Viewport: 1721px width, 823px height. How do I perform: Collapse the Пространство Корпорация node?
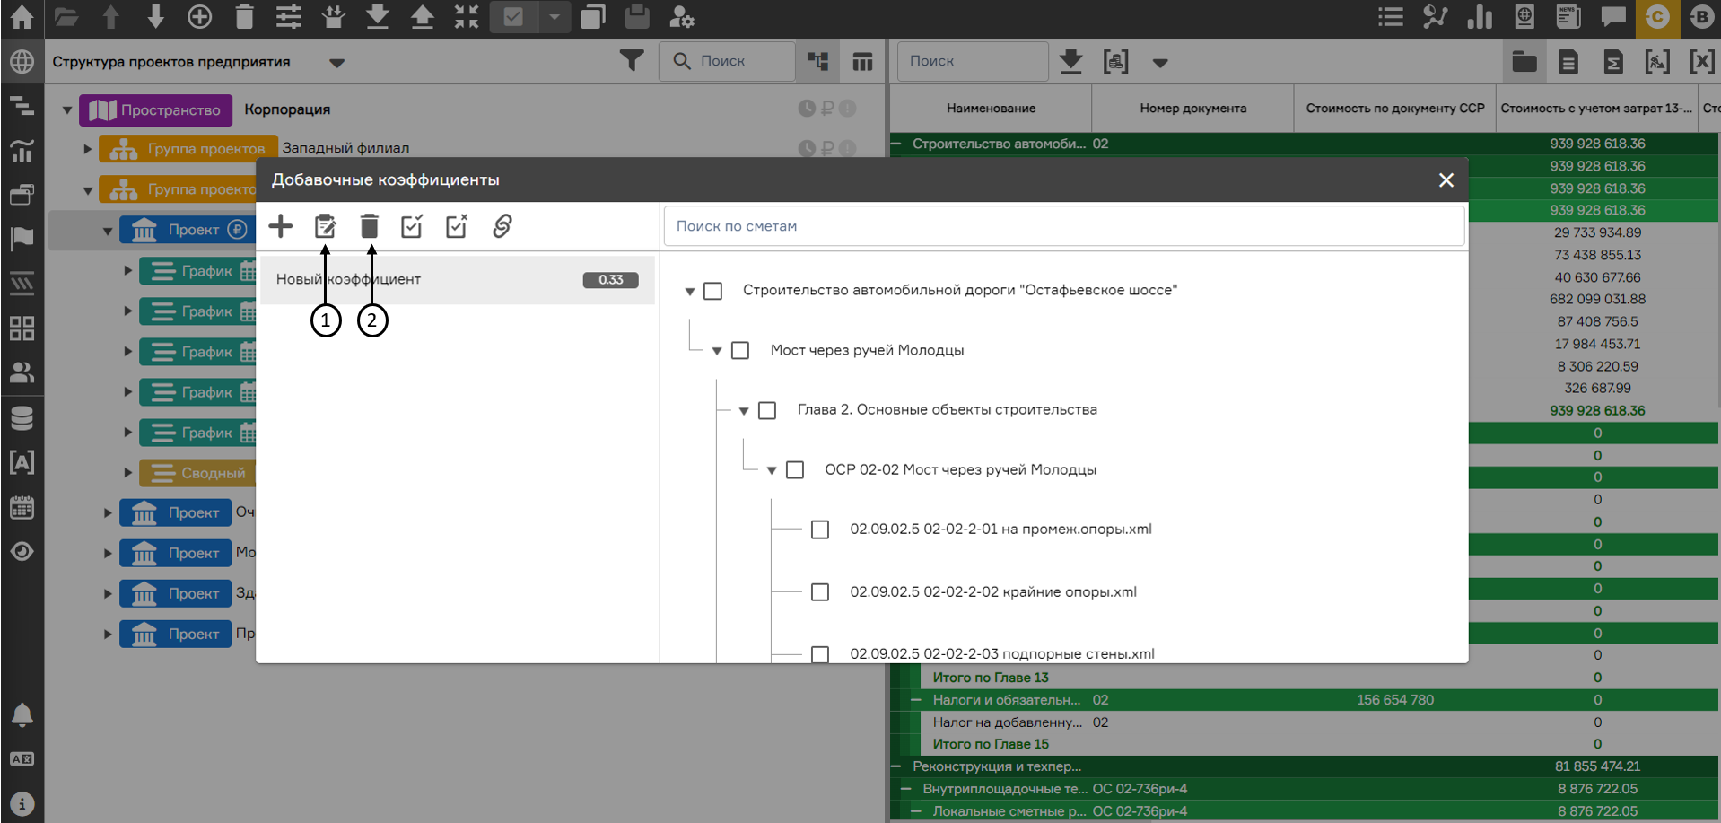coord(67,110)
